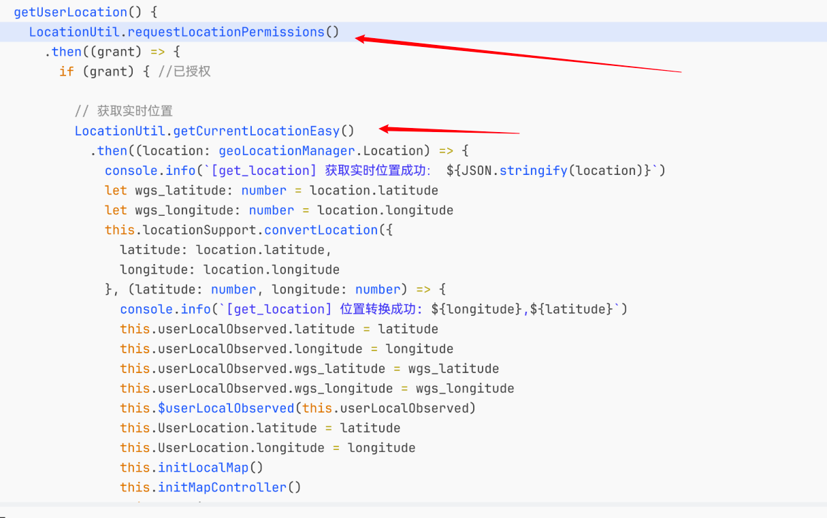Click console.info line with 获取实时位置成功
The height and width of the screenshot is (518, 827).
385,170
